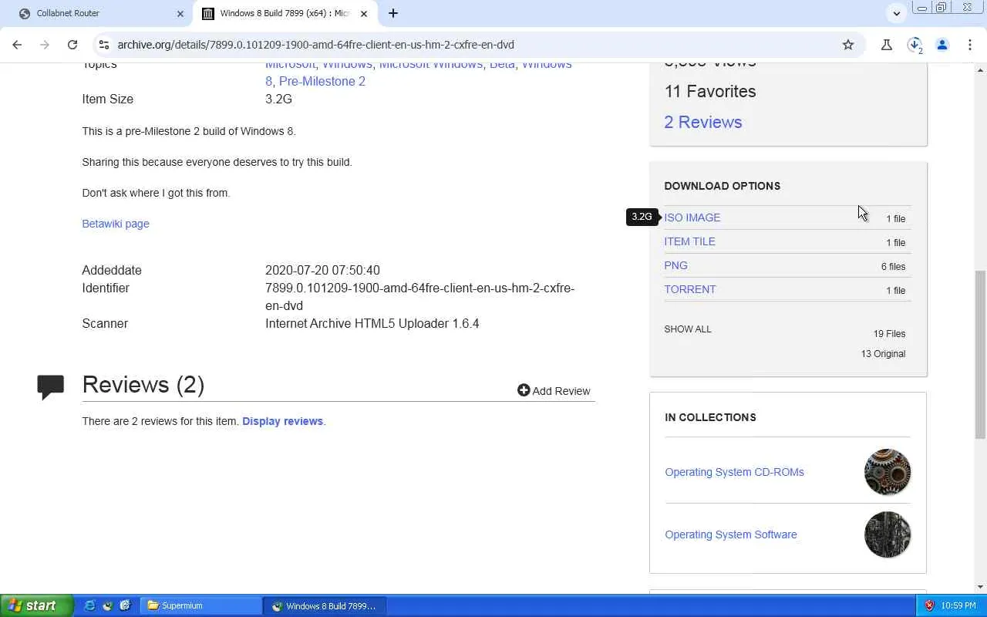
Task: Show the browser downloads popup
Action: [915, 45]
